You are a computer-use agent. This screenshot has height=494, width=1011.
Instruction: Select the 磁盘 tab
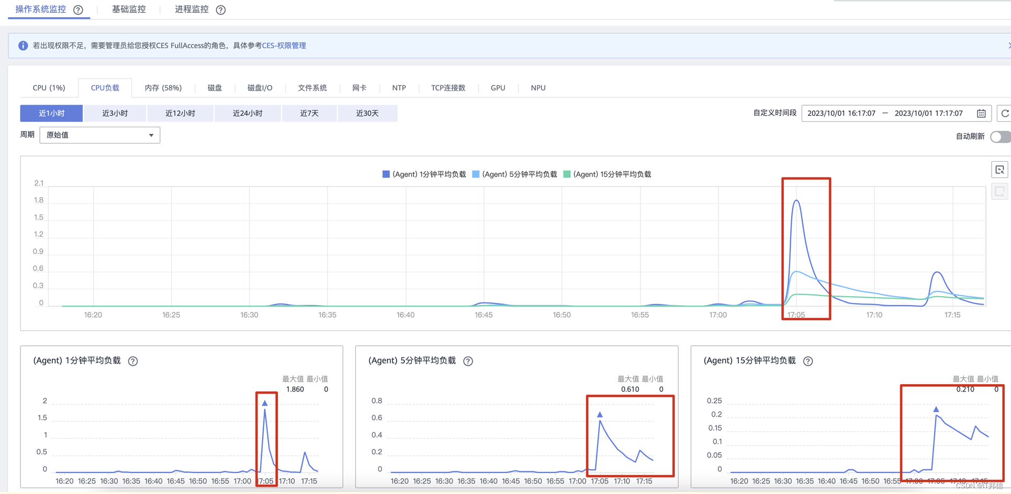click(x=215, y=88)
